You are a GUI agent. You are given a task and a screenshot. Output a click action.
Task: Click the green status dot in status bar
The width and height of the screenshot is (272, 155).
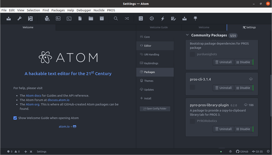[x=221, y=152]
